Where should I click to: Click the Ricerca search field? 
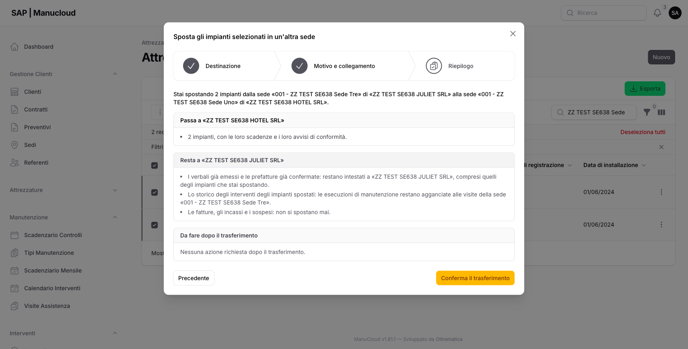pos(604,13)
